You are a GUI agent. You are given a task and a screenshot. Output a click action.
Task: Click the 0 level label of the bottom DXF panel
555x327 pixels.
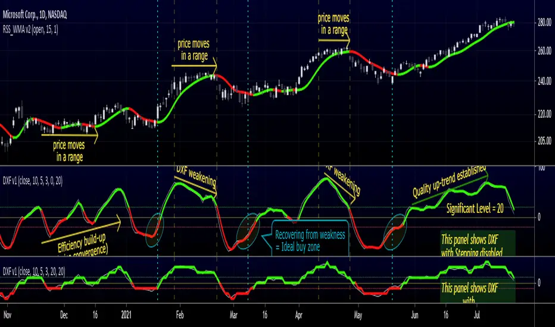(x=539, y=282)
